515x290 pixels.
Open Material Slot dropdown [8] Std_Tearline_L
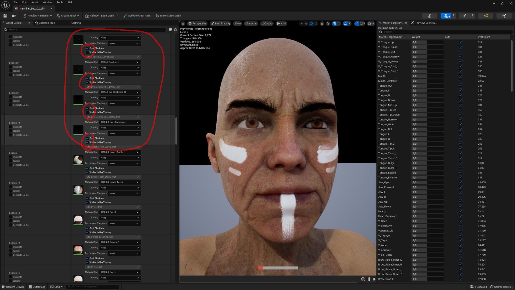[x=120, y=62]
